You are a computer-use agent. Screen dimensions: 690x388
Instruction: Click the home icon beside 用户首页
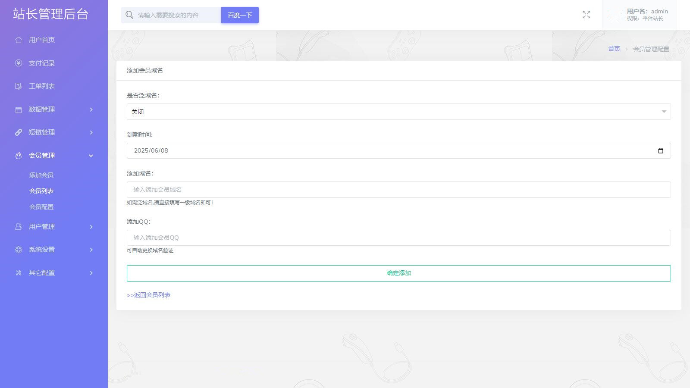tap(19, 40)
